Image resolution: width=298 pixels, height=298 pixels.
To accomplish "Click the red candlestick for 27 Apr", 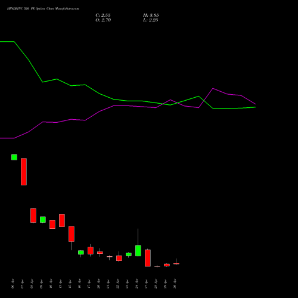I will coord(148,258).
